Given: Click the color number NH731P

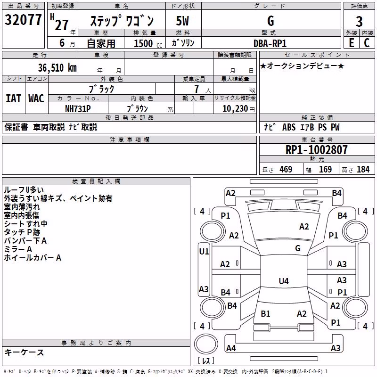Looking at the screenshot, I should [x=78, y=109].
